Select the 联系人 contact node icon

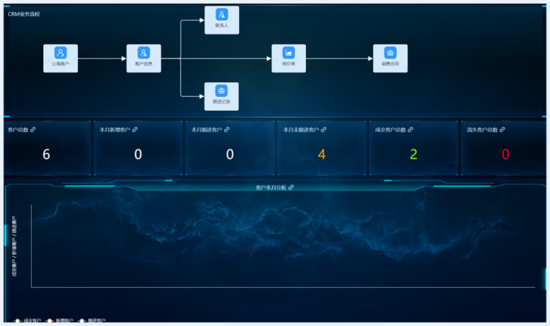(x=221, y=15)
